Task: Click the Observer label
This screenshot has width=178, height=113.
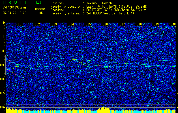Action: pyautogui.click(x=57, y=3)
